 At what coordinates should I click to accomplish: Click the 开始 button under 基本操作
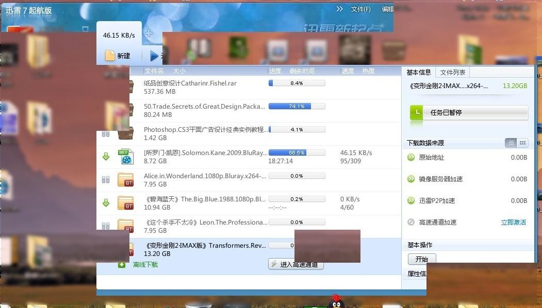pos(422,259)
